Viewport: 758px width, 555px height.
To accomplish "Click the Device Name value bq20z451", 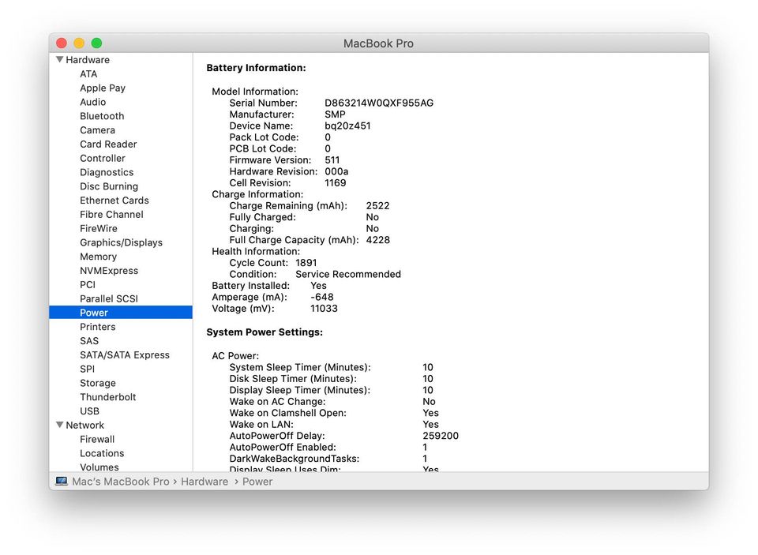I will pyautogui.click(x=347, y=126).
